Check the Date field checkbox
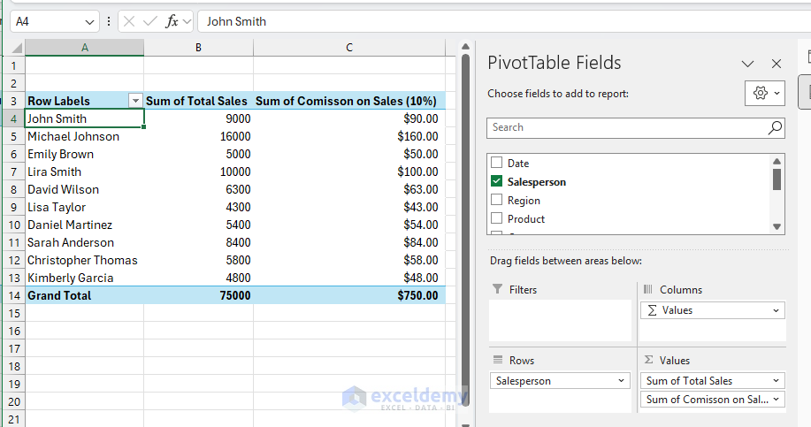 pos(497,163)
